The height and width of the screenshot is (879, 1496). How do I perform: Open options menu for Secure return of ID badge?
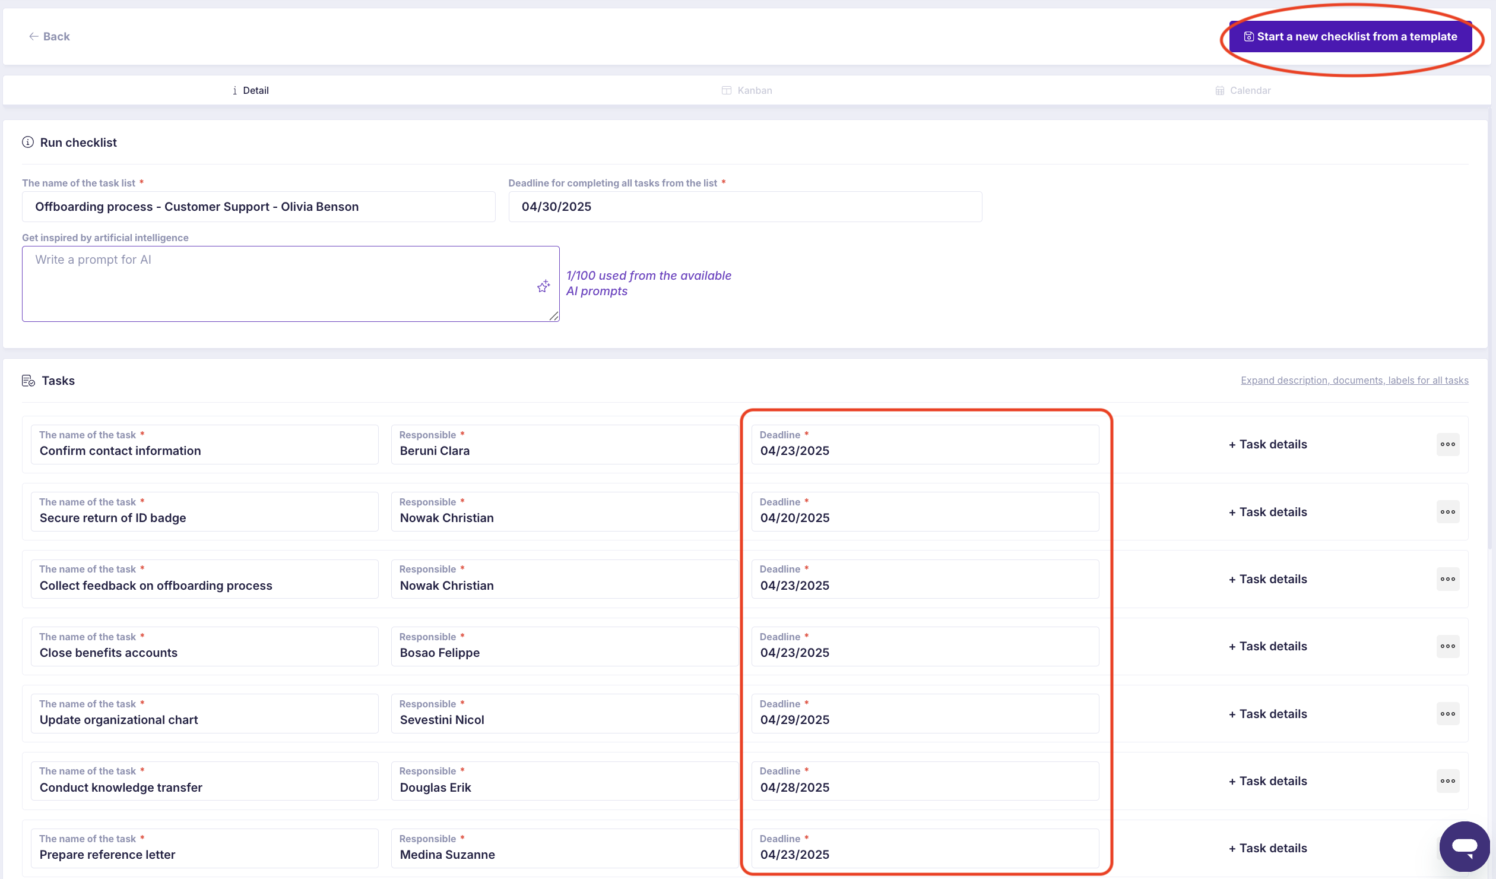1448,512
